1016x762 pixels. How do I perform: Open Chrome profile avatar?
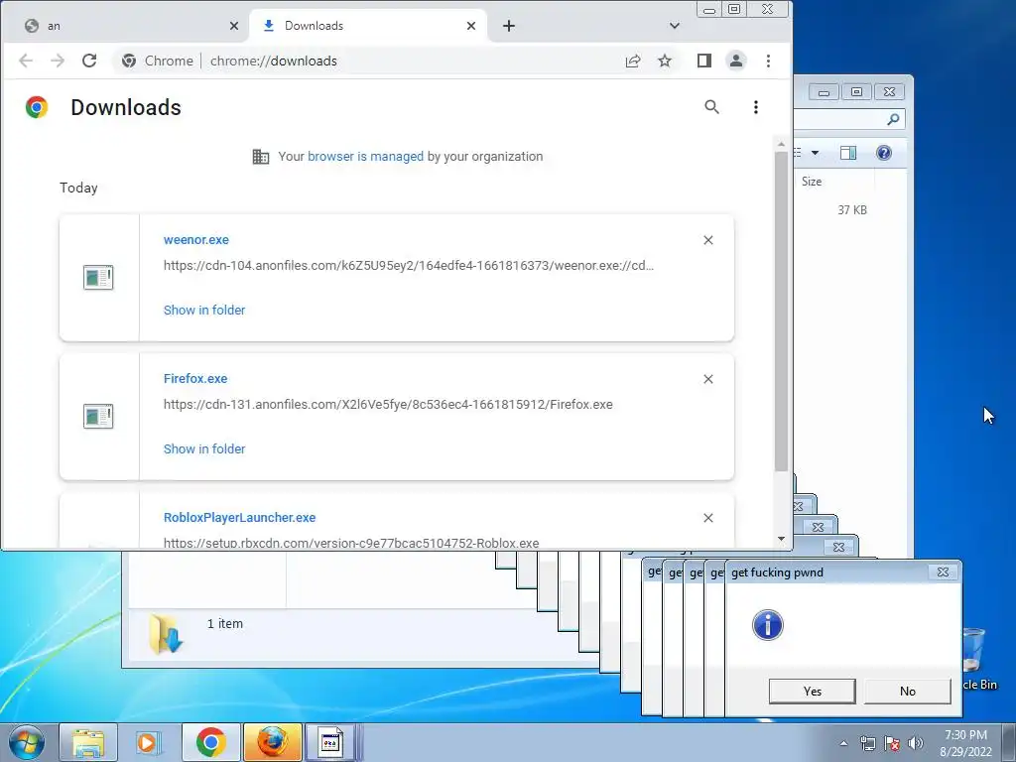click(x=736, y=61)
